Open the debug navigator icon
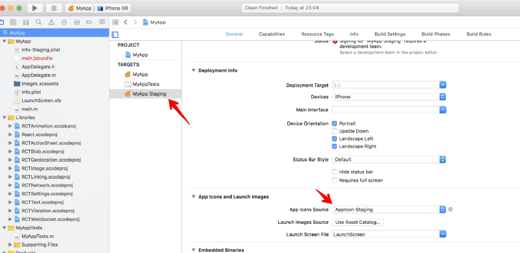Viewport: 520px width, 253px height. pos(77,22)
